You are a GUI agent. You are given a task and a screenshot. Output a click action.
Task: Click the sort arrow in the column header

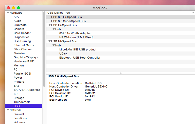point(193,13)
